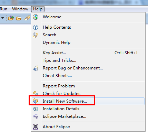The image size is (148, 133).
Task: Open the Window menu
Action: [x=20, y=9]
